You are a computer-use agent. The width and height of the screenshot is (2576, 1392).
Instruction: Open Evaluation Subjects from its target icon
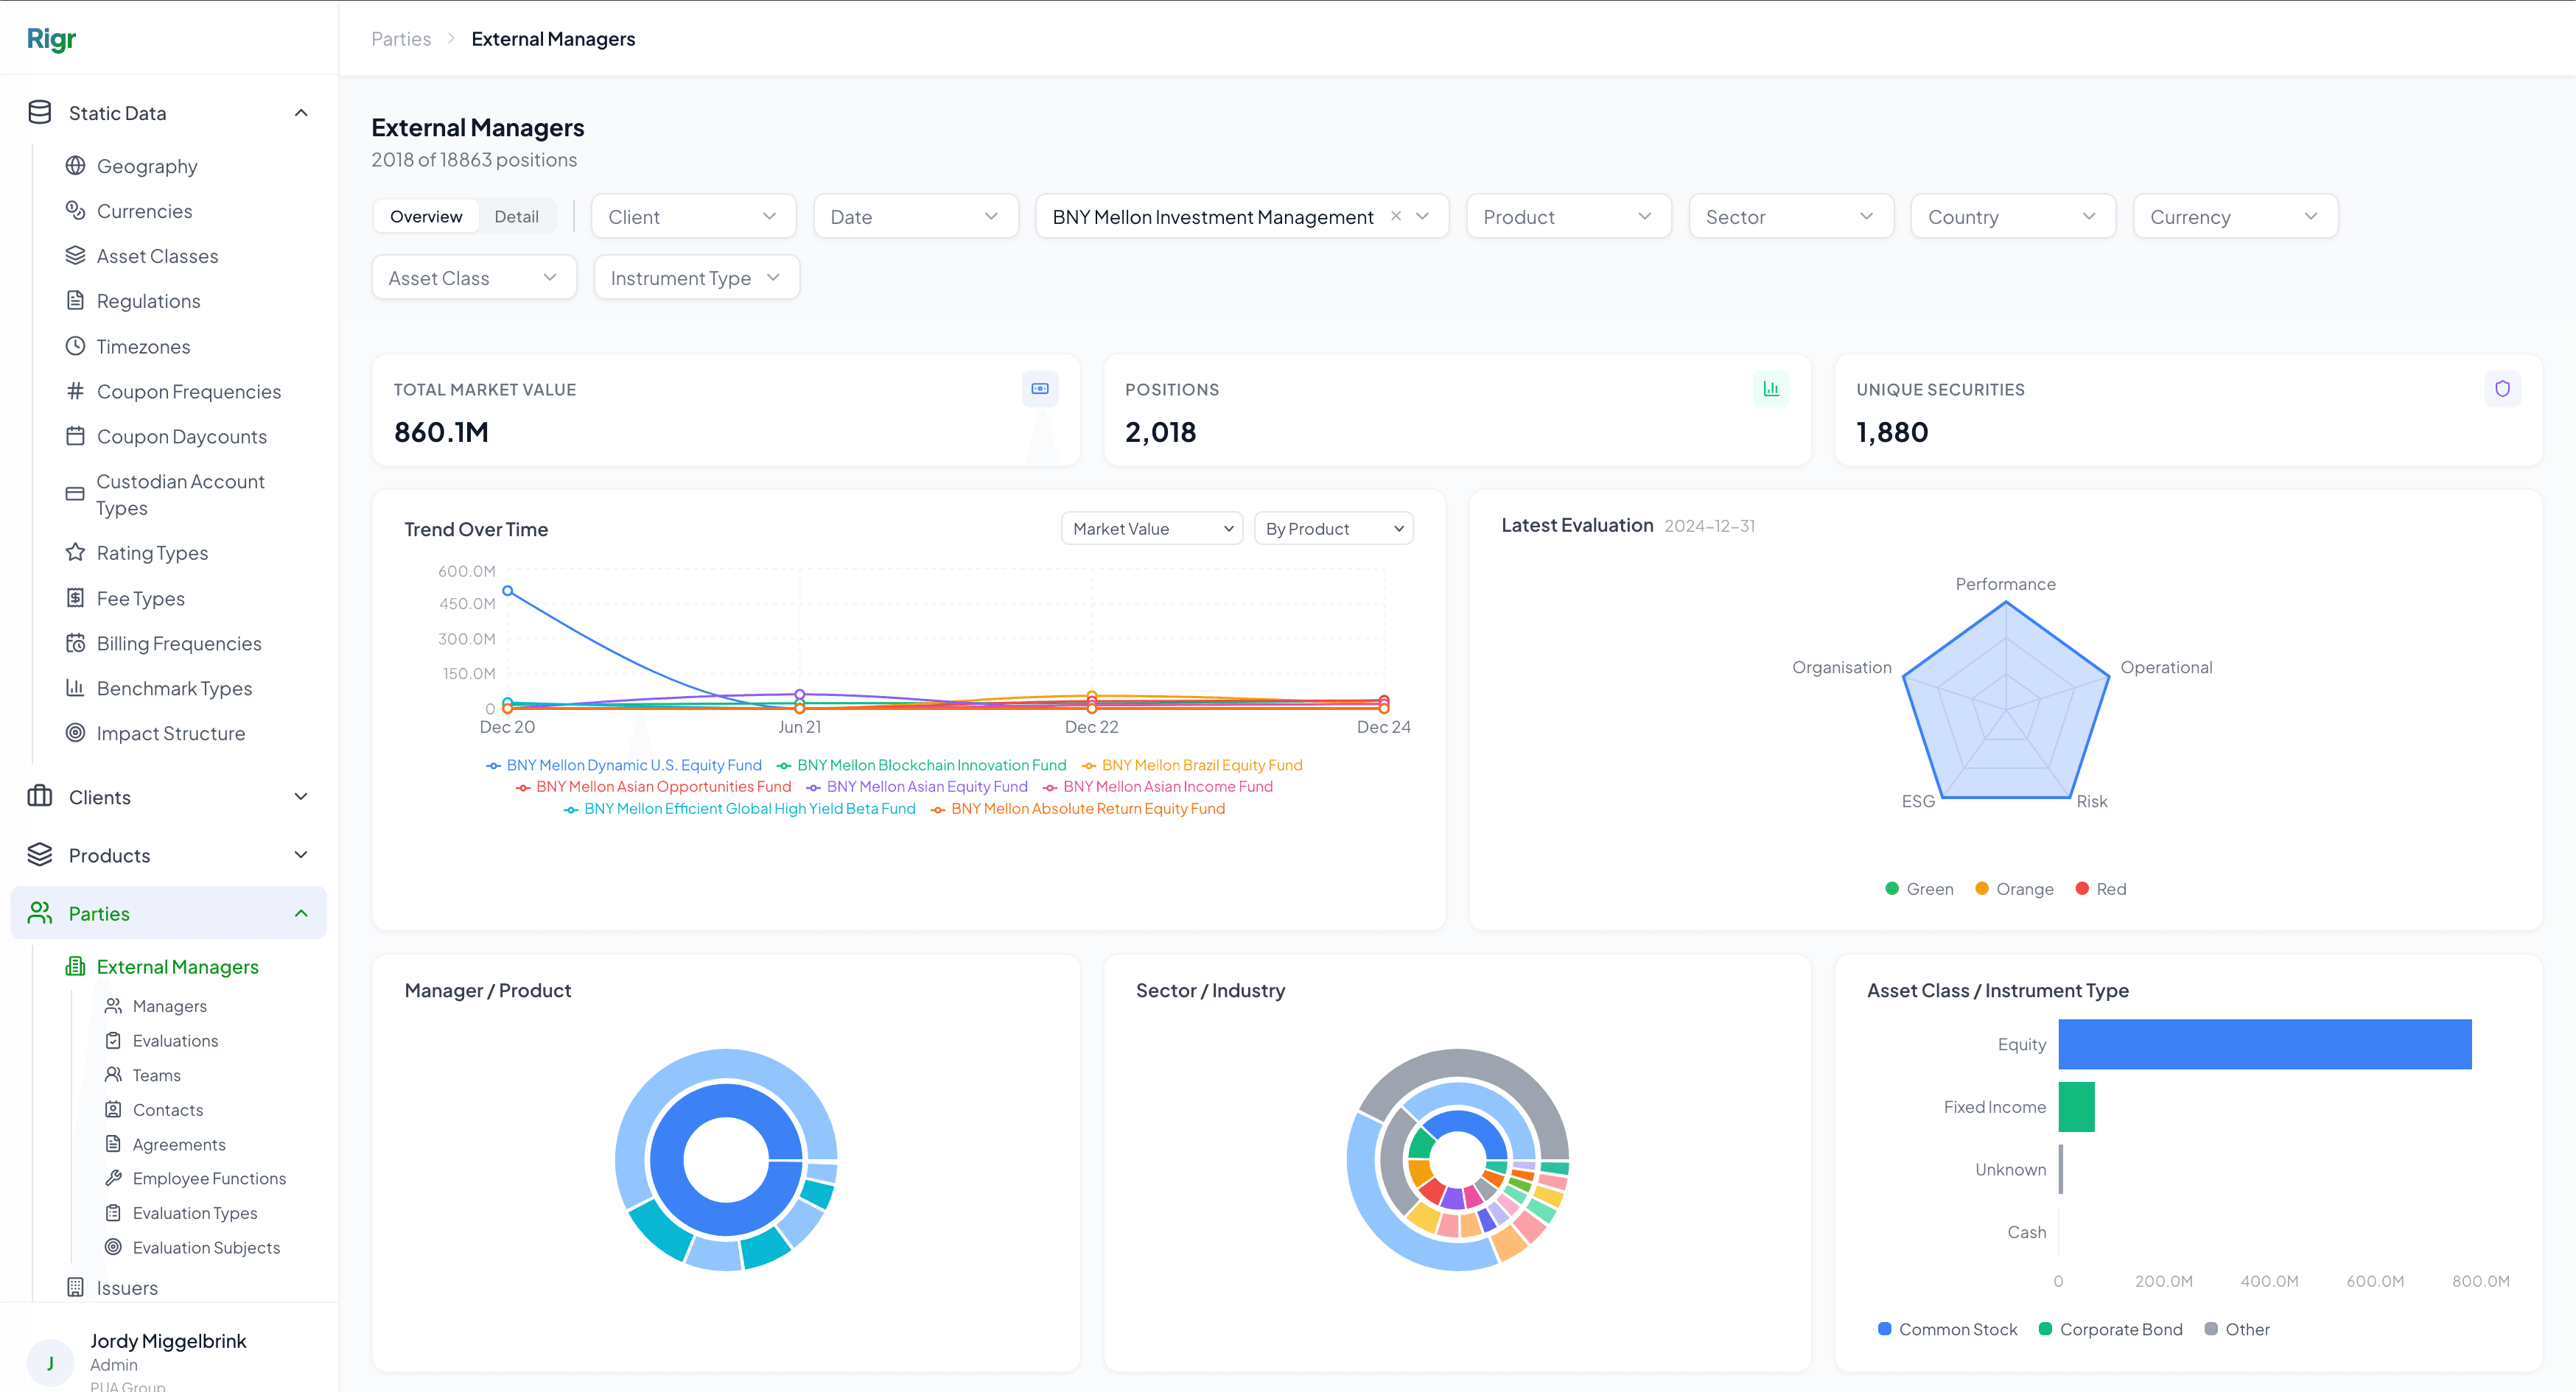tap(114, 1247)
